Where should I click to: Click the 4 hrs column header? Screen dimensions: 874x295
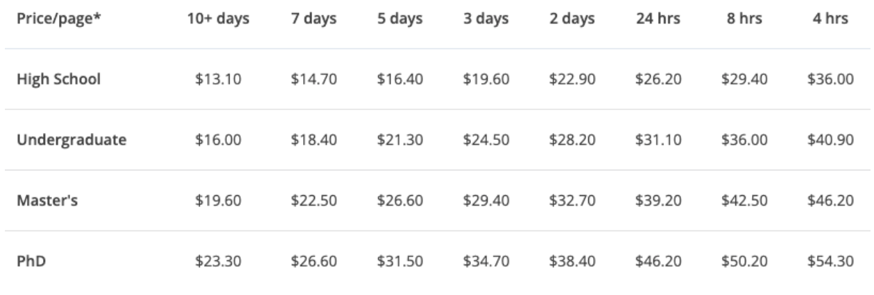[x=830, y=19]
